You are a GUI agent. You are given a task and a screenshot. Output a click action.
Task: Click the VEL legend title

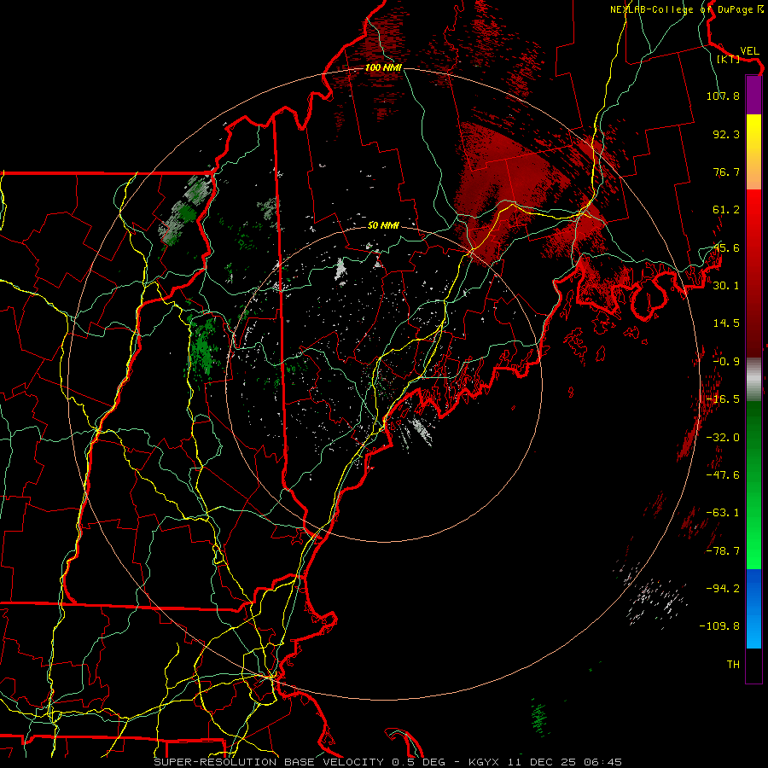click(x=749, y=50)
